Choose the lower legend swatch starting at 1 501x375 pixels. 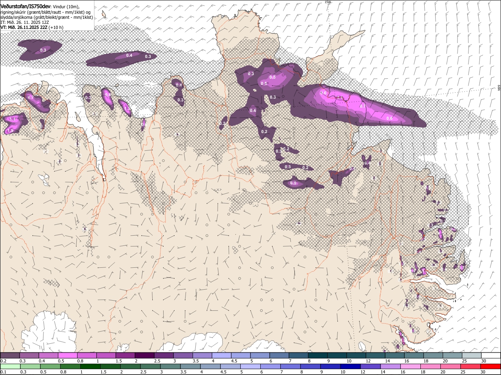(x=90, y=367)
